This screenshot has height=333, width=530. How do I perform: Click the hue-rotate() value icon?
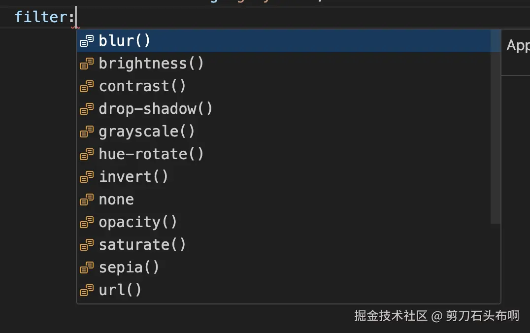tap(87, 154)
